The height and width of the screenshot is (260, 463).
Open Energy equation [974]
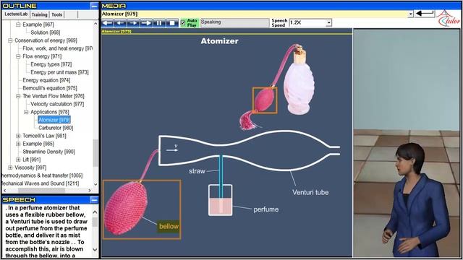(46, 80)
